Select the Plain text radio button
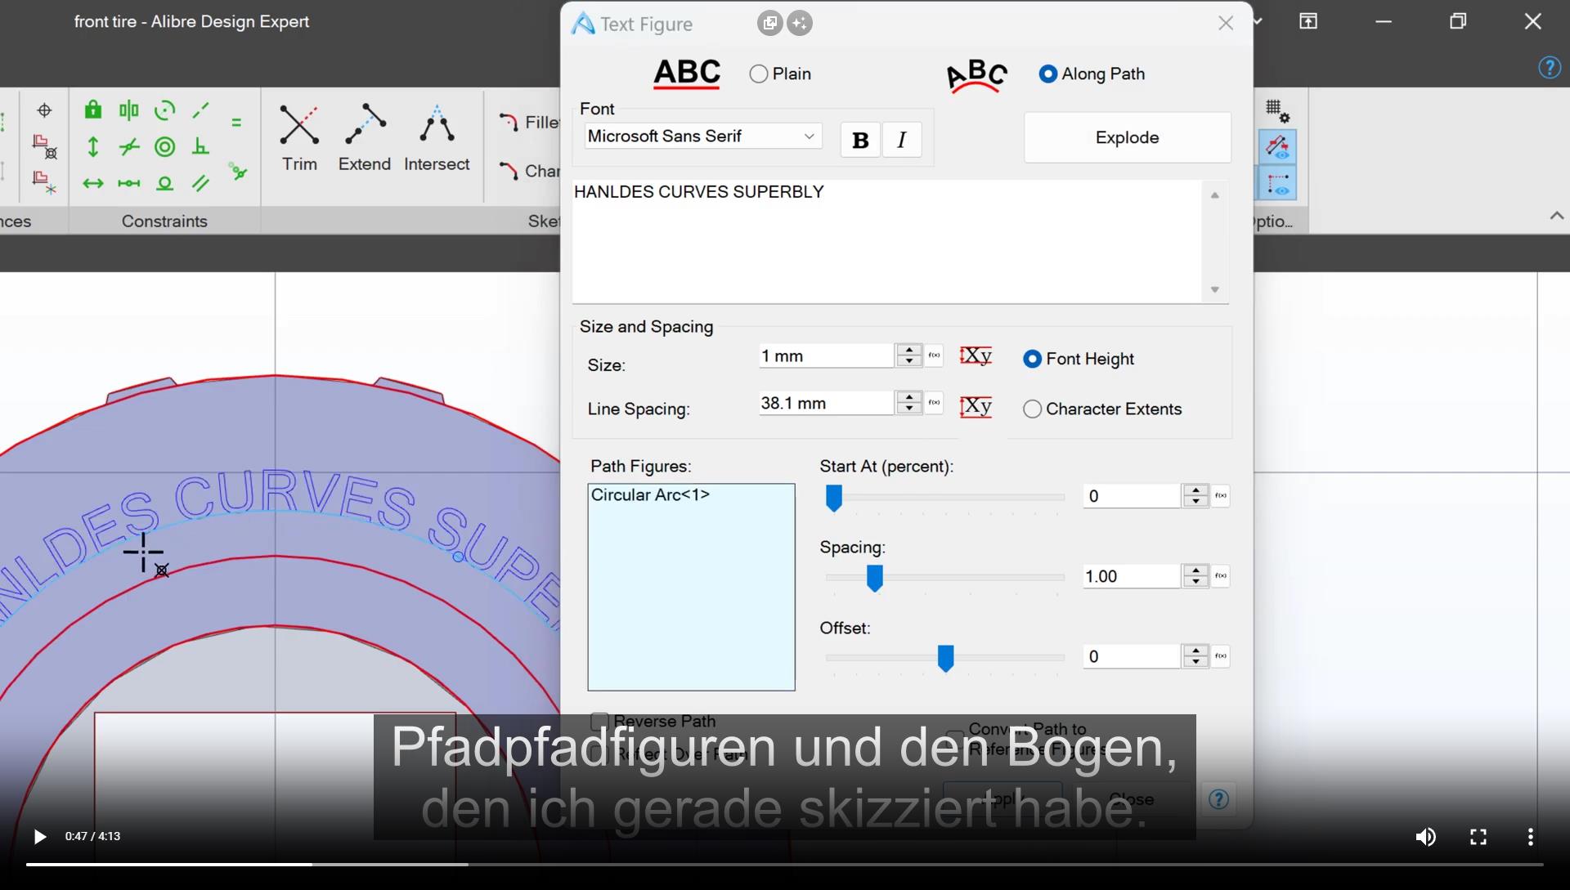This screenshot has height=890, width=1570. coord(759,74)
